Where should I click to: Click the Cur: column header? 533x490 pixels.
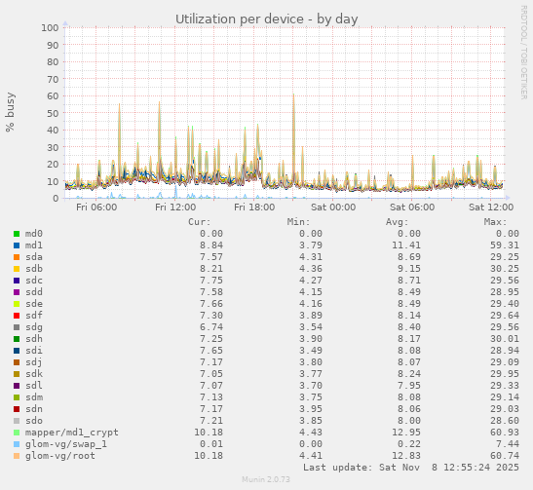pos(200,222)
